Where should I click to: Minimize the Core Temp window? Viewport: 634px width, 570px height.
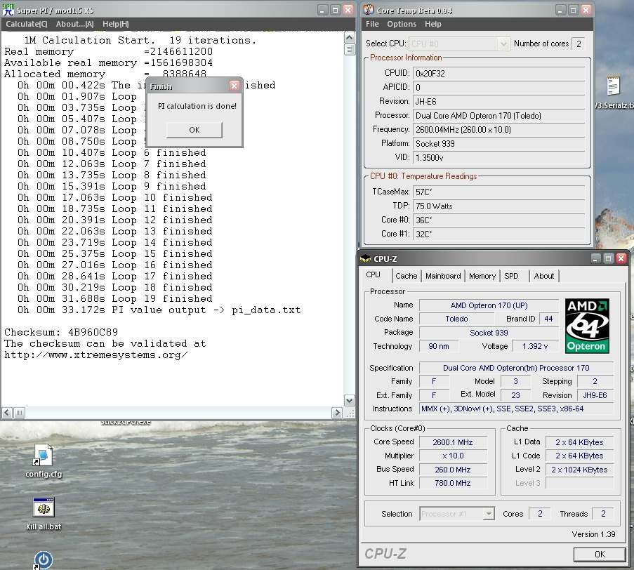point(560,10)
